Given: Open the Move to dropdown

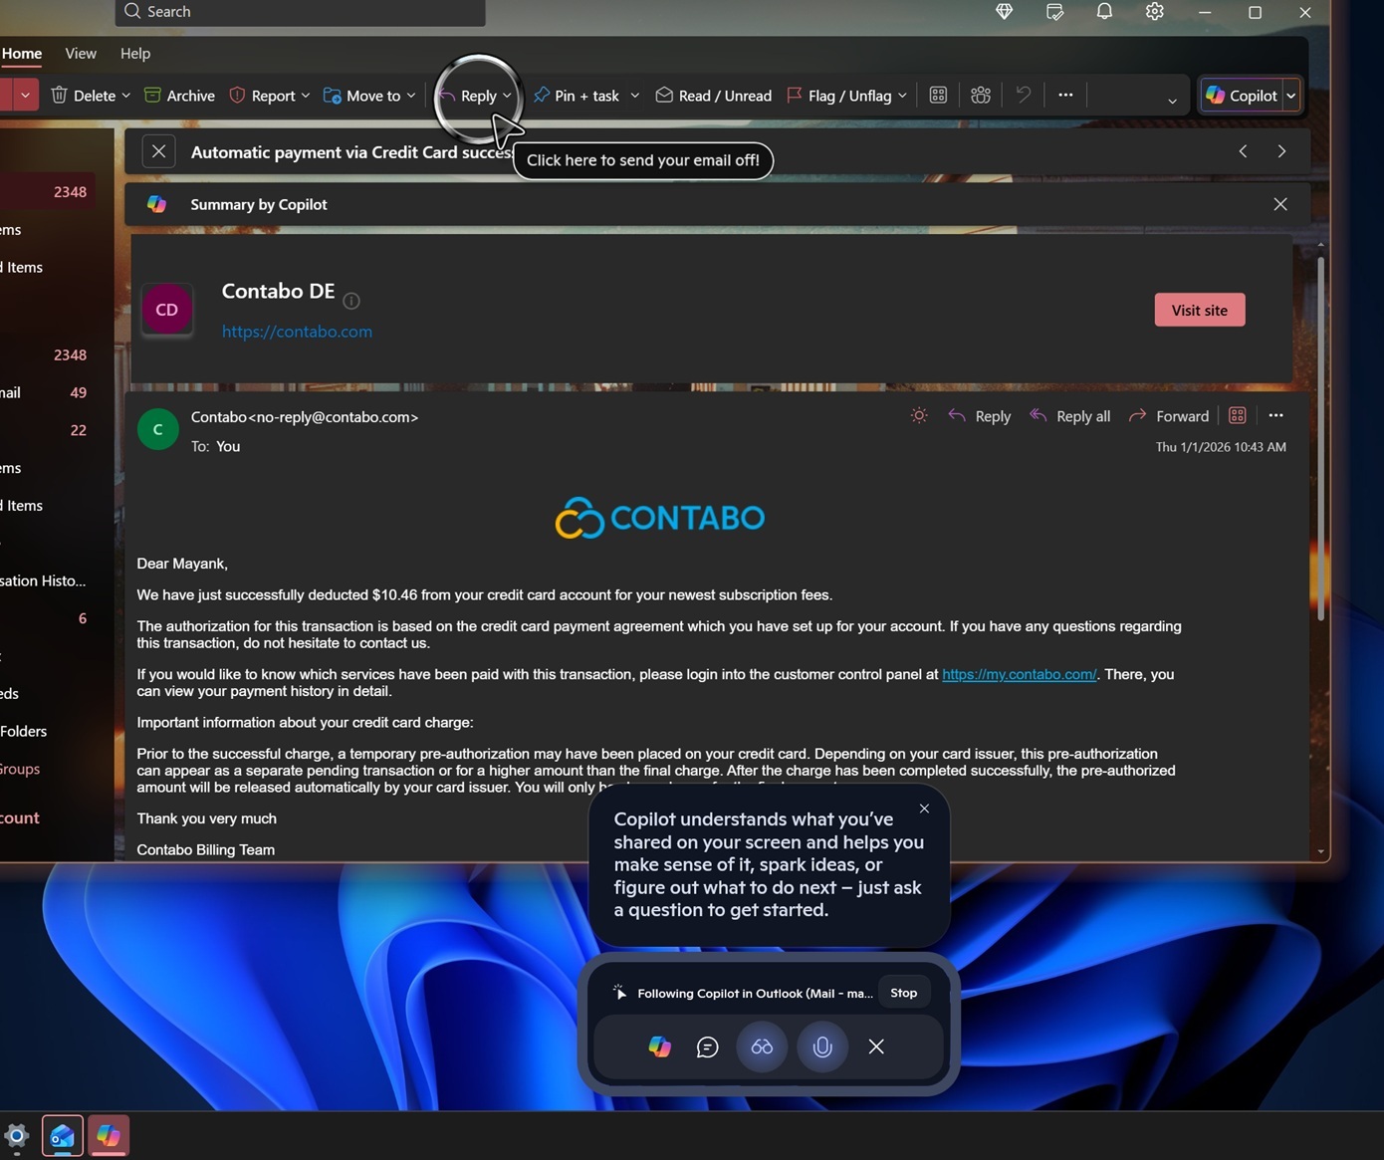Looking at the screenshot, I should pos(410,95).
